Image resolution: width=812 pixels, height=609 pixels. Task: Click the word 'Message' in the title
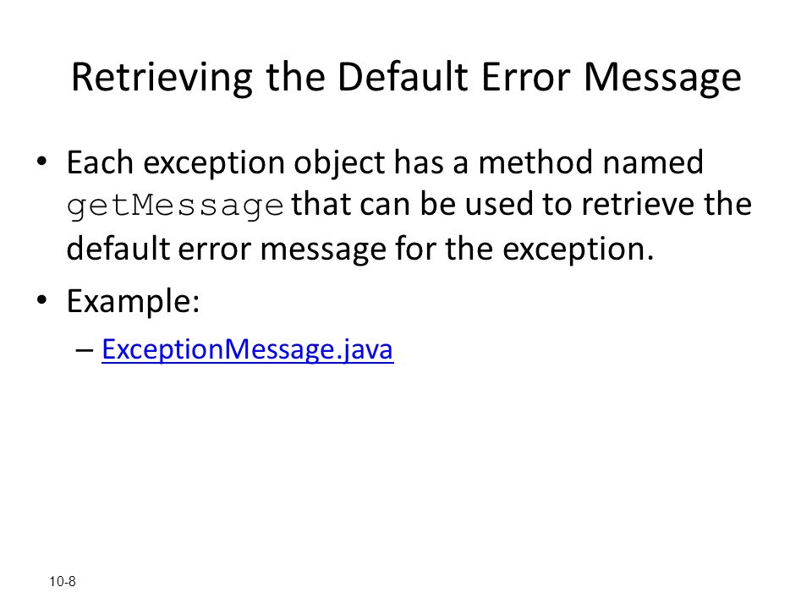[x=662, y=78]
